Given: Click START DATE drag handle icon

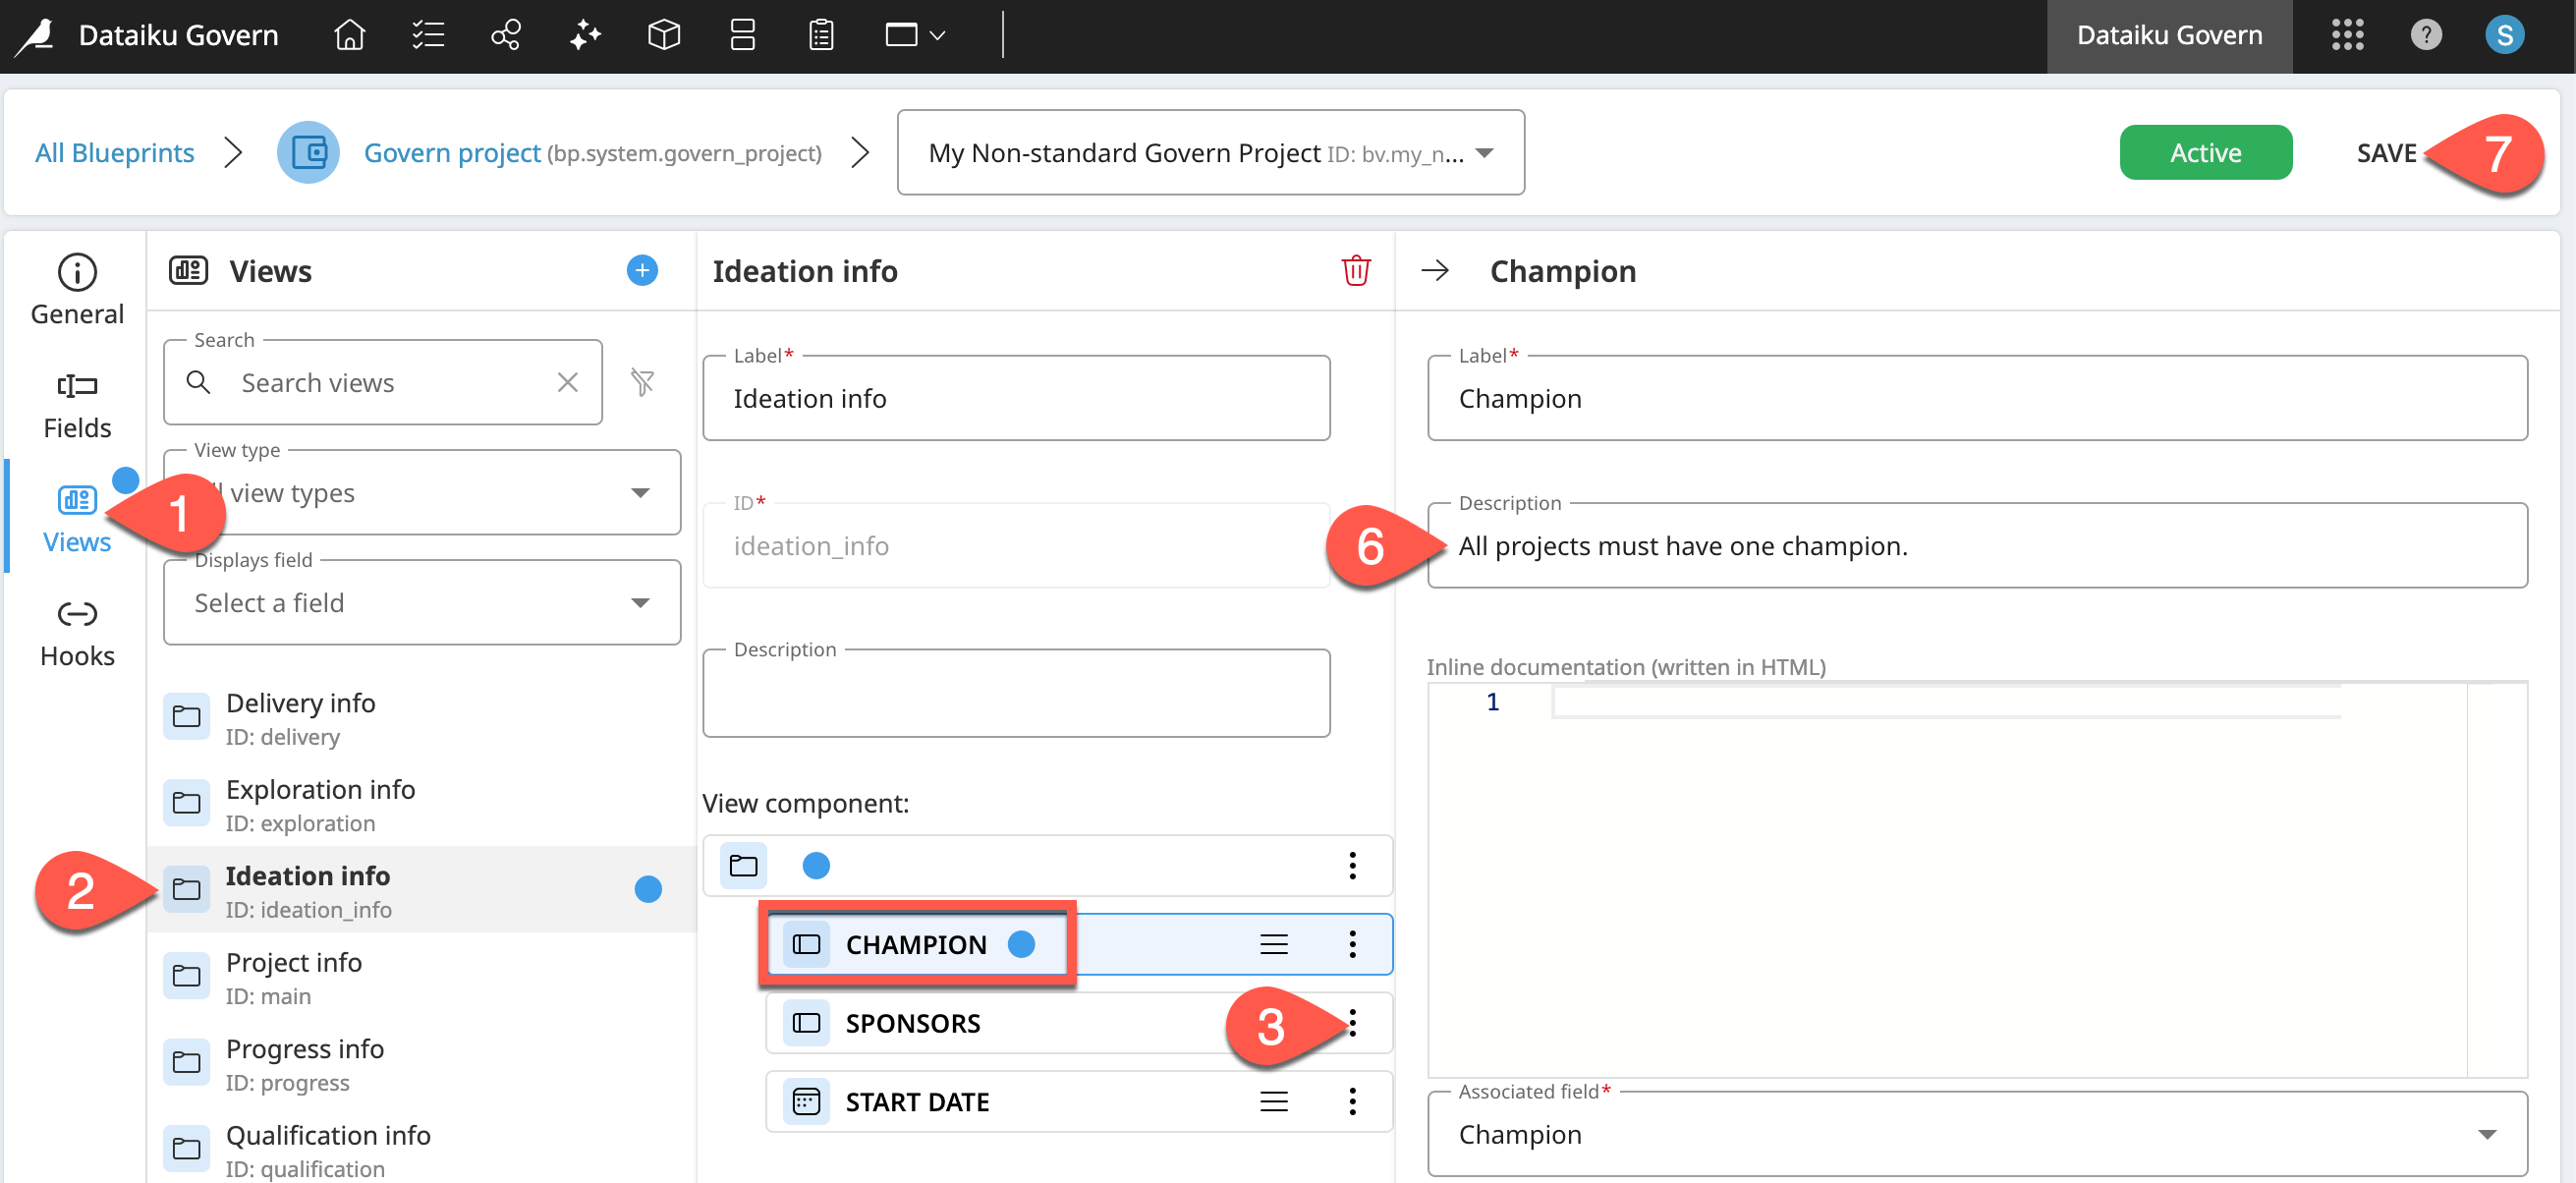Looking at the screenshot, I should (x=1273, y=1101).
